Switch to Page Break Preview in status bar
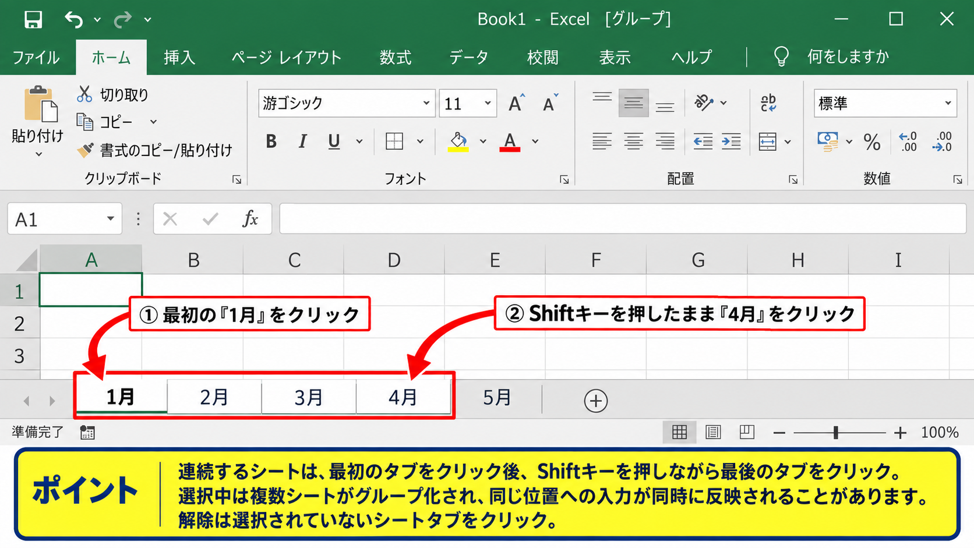974x548 pixels. [747, 432]
